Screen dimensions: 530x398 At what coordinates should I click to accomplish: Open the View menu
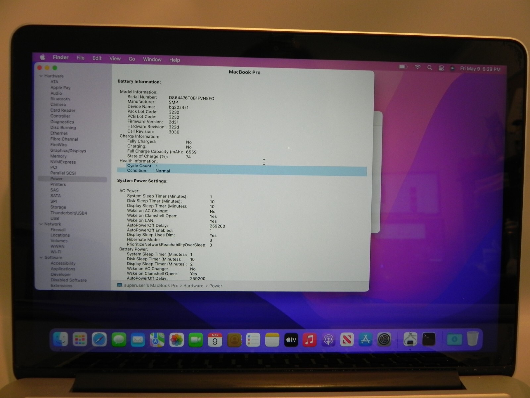[x=115, y=59]
